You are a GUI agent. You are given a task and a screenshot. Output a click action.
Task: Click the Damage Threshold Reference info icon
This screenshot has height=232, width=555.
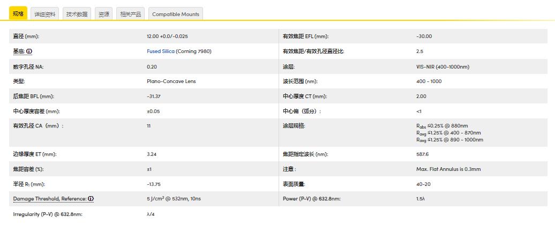pyautogui.click(x=91, y=199)
